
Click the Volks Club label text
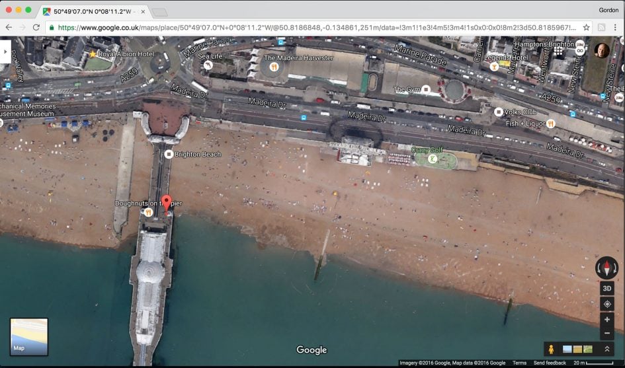520,112
